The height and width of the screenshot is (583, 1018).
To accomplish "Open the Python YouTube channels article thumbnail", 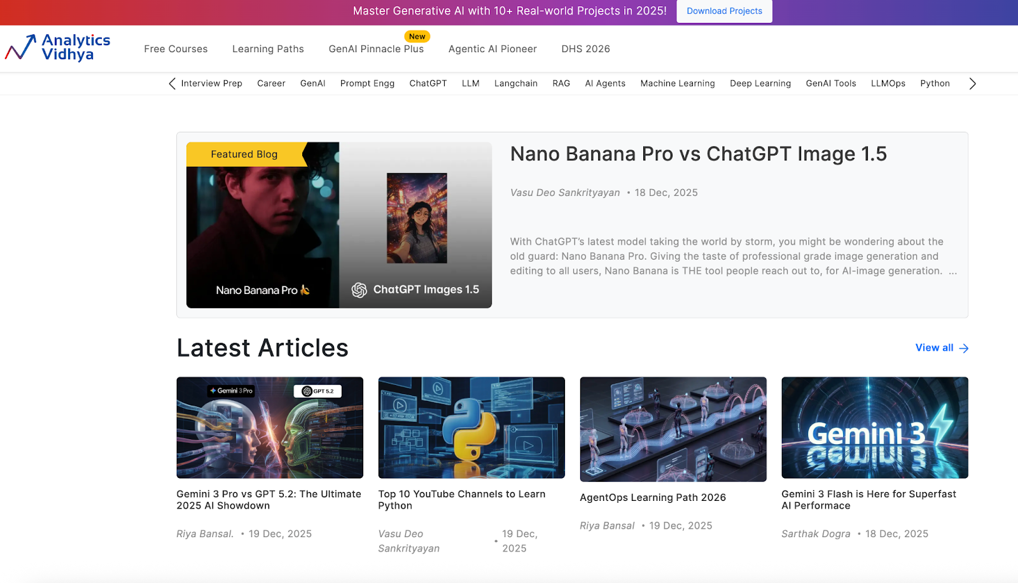I will [x=471, y=427].
